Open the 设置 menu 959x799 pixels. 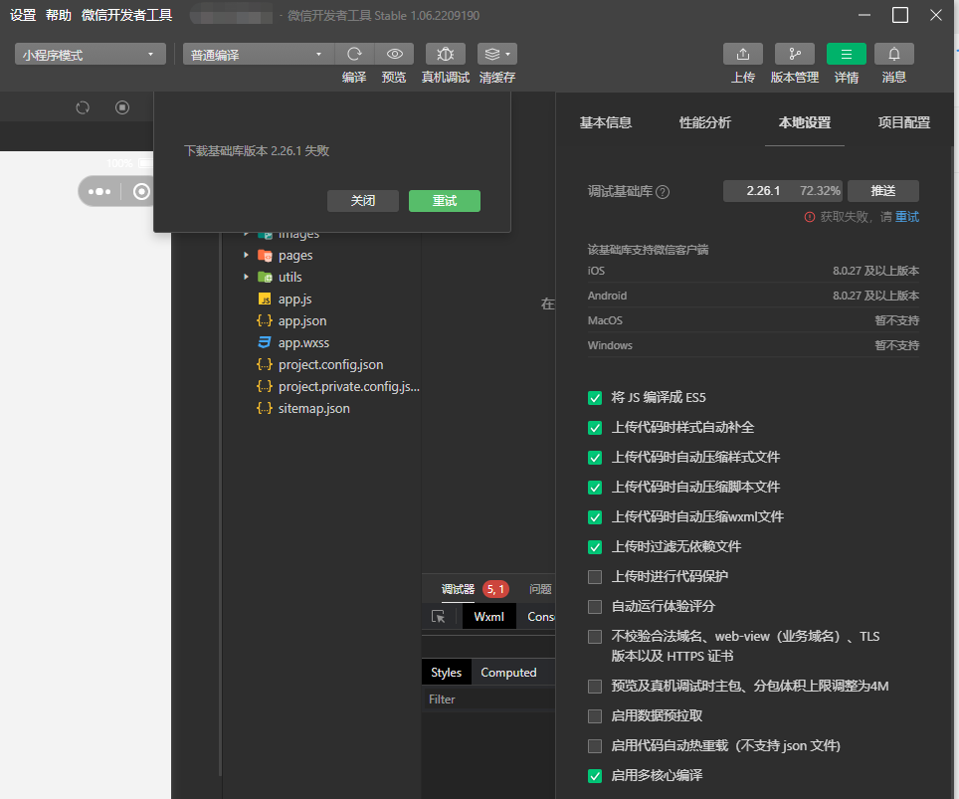23,15
